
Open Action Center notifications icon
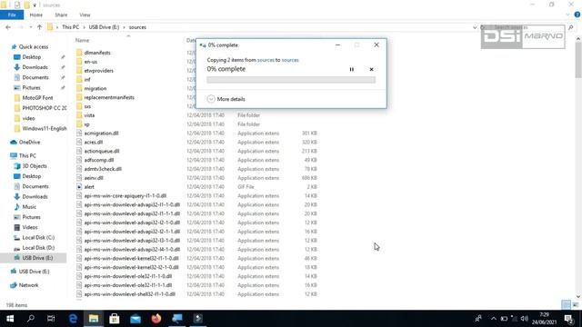pyautogui.click(x=569, y=319)
